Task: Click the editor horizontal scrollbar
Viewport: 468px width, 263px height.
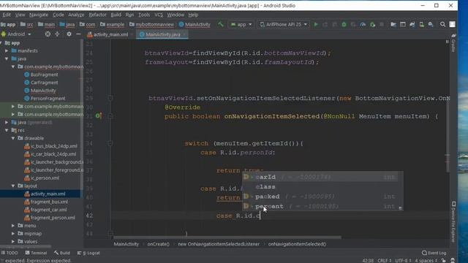Action: pos(227,237)
